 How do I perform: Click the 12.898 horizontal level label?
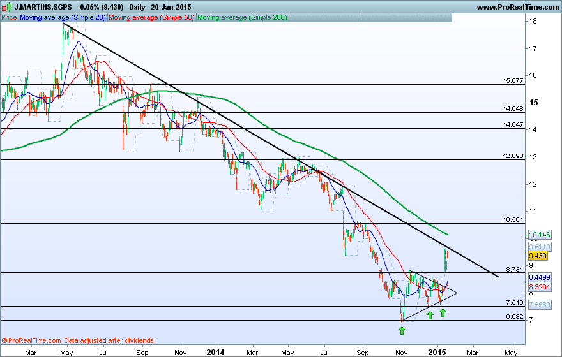[513, 156]
